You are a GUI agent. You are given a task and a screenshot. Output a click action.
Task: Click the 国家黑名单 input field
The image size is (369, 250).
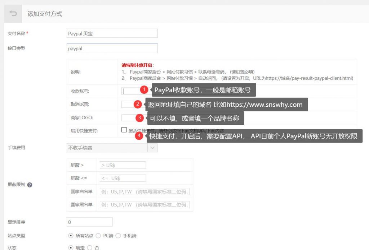point(145,205)
